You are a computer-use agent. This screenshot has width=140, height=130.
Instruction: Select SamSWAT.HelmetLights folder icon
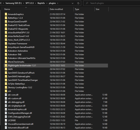click(x=6, y=76)
